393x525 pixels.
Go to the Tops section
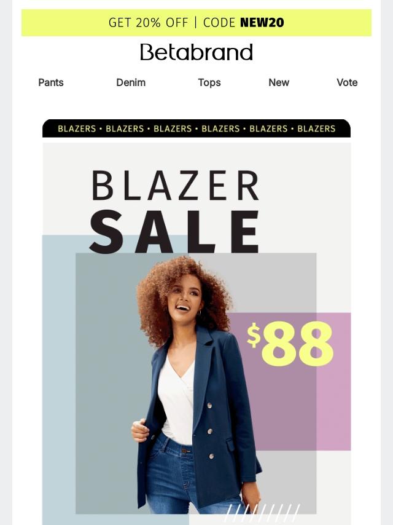(x=209, y=83)
